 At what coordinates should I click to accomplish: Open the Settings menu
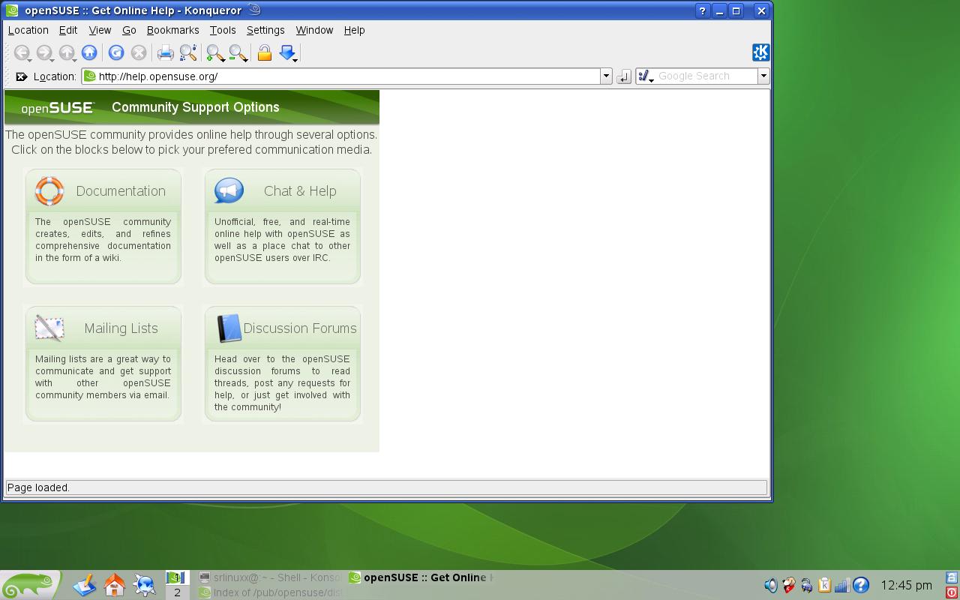(265, 30)
